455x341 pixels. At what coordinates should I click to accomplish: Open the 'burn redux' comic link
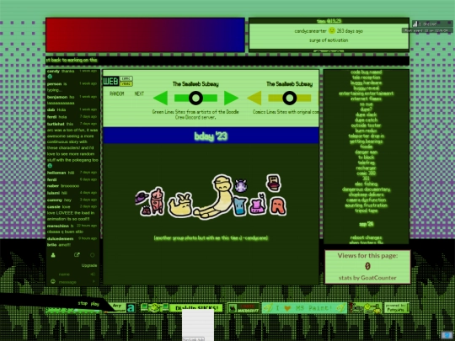(366, 131)
